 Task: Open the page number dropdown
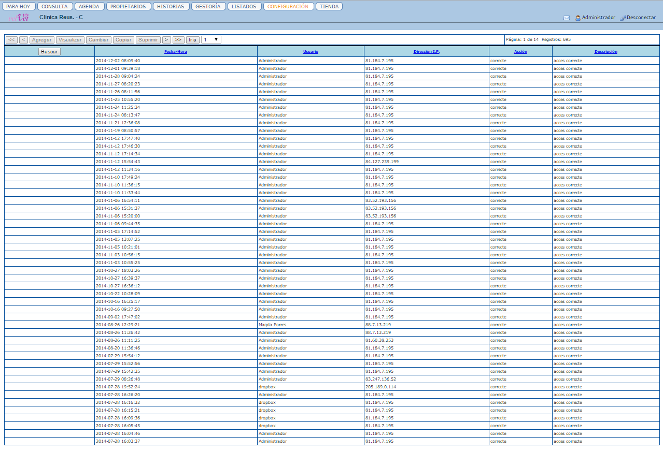tap(211, 39)
